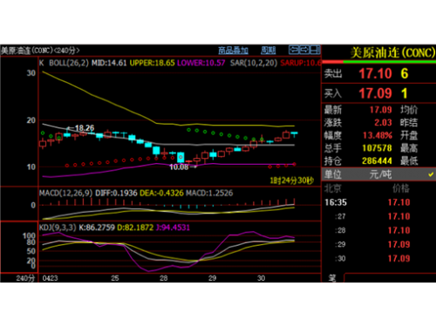
Task: Click the panel layout toggle icon
Action: [315, 50]
